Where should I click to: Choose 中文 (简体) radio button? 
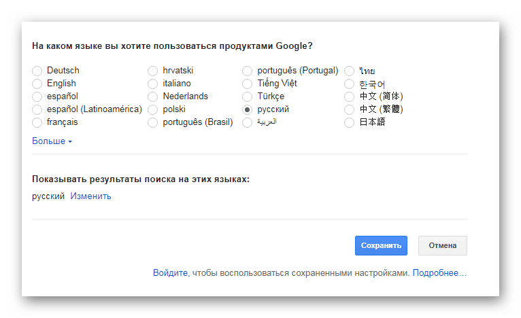[349, 96]
